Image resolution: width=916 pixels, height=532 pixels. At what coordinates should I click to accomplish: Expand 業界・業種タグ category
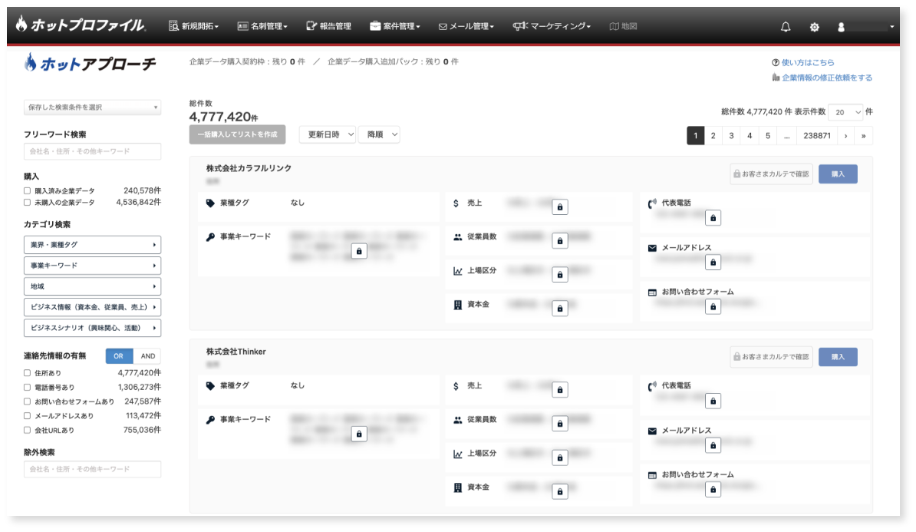point(92,245)
